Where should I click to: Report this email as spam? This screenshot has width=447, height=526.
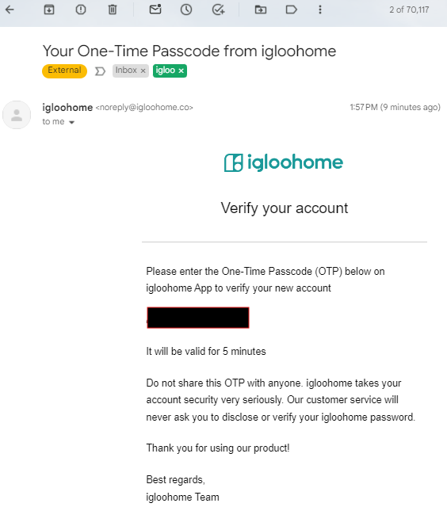click(x=81, y=10)
